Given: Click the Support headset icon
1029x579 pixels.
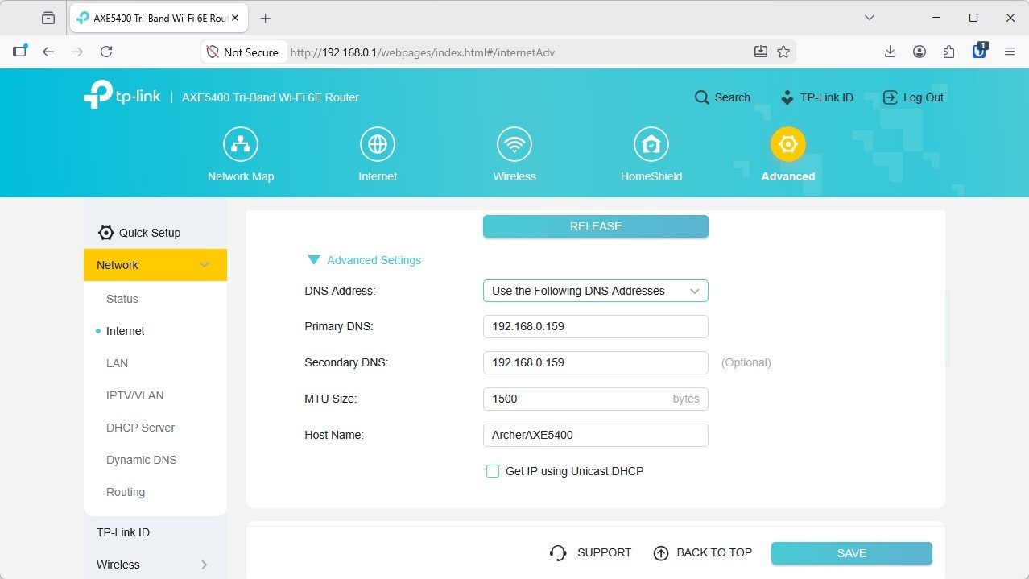Looking at the screenshot, I should pyautogui.click(x=558, y=552).
